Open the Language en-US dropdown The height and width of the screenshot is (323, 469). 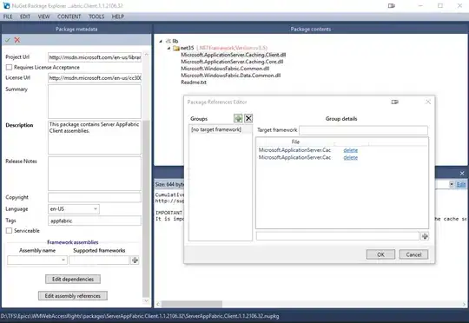point(74,209)
